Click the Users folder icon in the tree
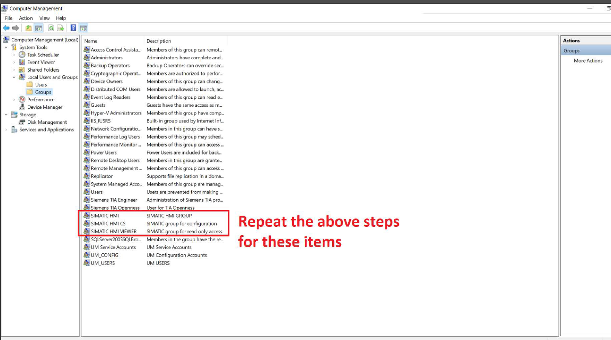Screen dimensions: 611x340 (30, 85)
